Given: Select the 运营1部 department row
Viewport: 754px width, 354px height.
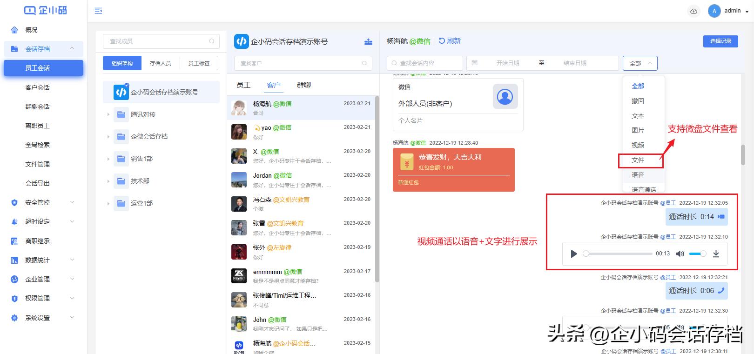Looking at the screenshot, I should coord(161,203).
